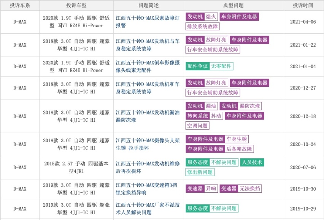Click the 2019款 3.0T model cell in 2019-10-30 row

click(x=76, y=189)
